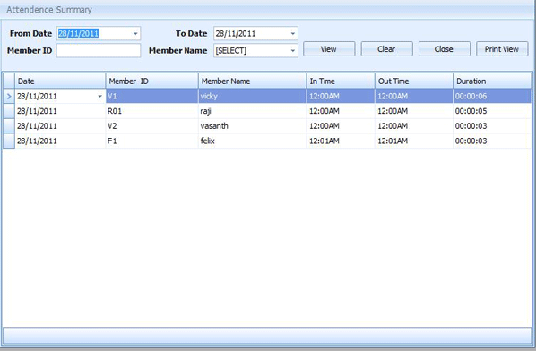Focus the Member ID input field
The image size is (536, 351).
99,50
